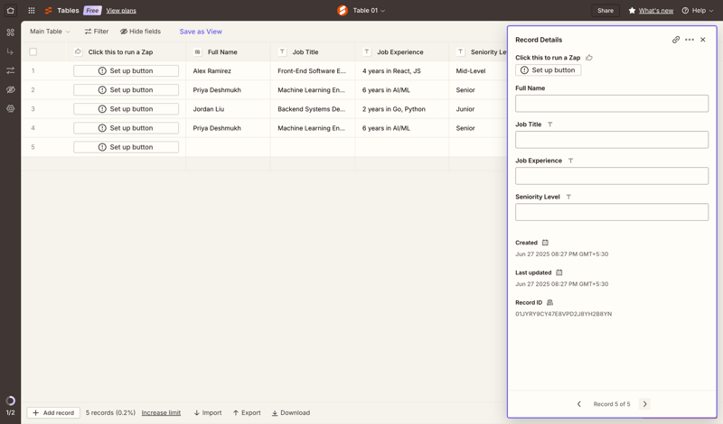
Task: Open table settings gear in sidebar
Action: [10, 108]
